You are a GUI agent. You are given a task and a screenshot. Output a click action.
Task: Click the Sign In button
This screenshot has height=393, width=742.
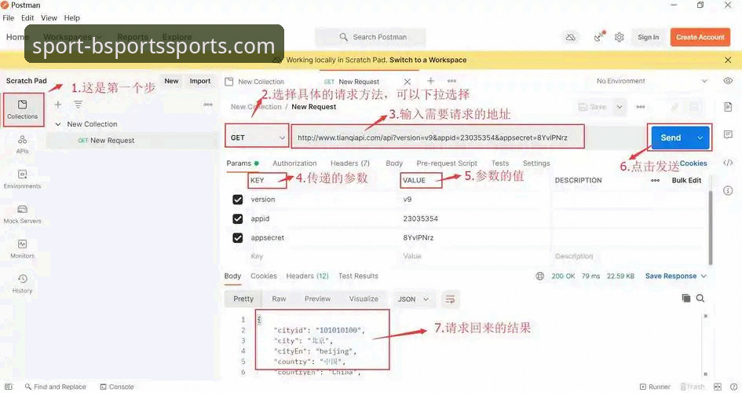click(648, 37)
